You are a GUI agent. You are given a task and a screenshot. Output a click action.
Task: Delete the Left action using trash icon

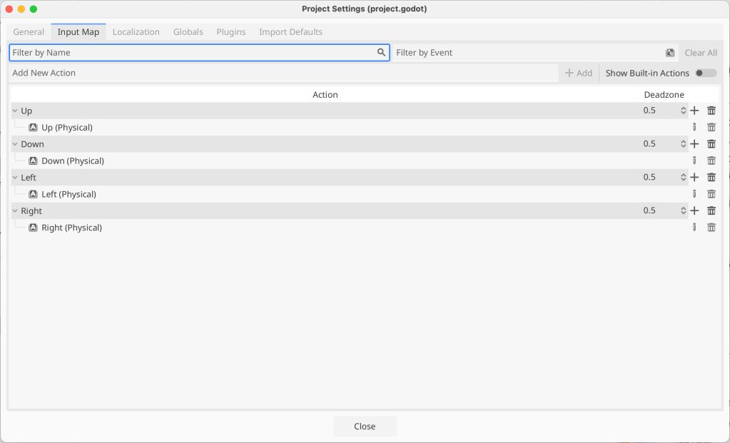711,178
